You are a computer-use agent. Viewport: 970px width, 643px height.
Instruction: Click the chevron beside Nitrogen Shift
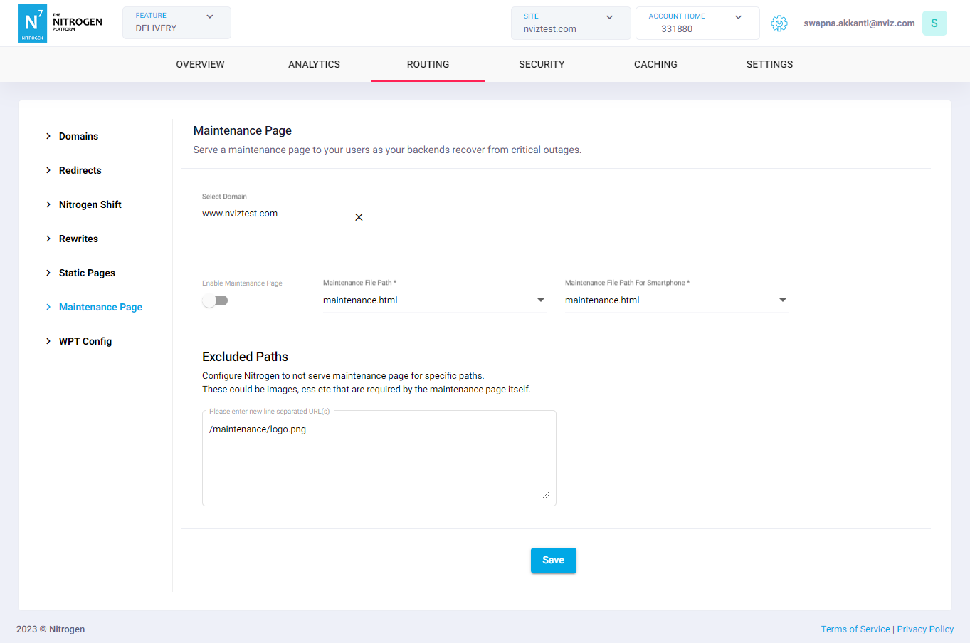(x=48, y=204)
